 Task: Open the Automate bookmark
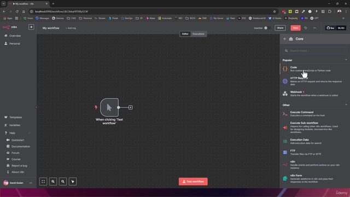click(165, 18)
